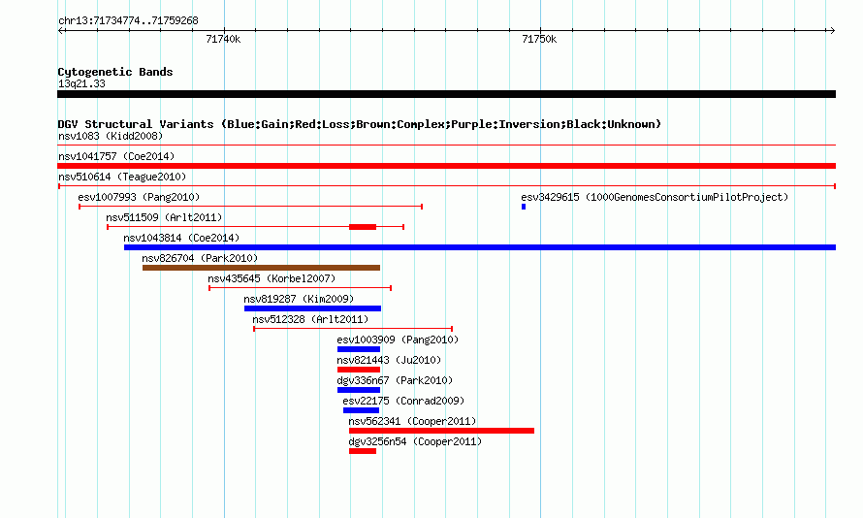863x518 pixels.
Task: Click the left arrow end of the ruler
Action: [x=61, y=31]
